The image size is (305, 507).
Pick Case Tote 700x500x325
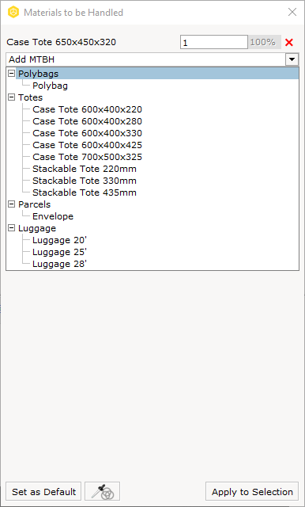pos(87,157)
